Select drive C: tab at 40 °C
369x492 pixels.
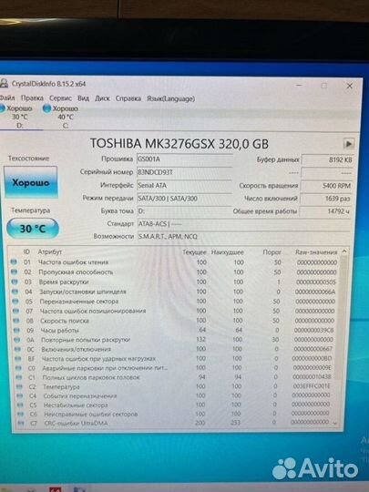pos(63,117)
